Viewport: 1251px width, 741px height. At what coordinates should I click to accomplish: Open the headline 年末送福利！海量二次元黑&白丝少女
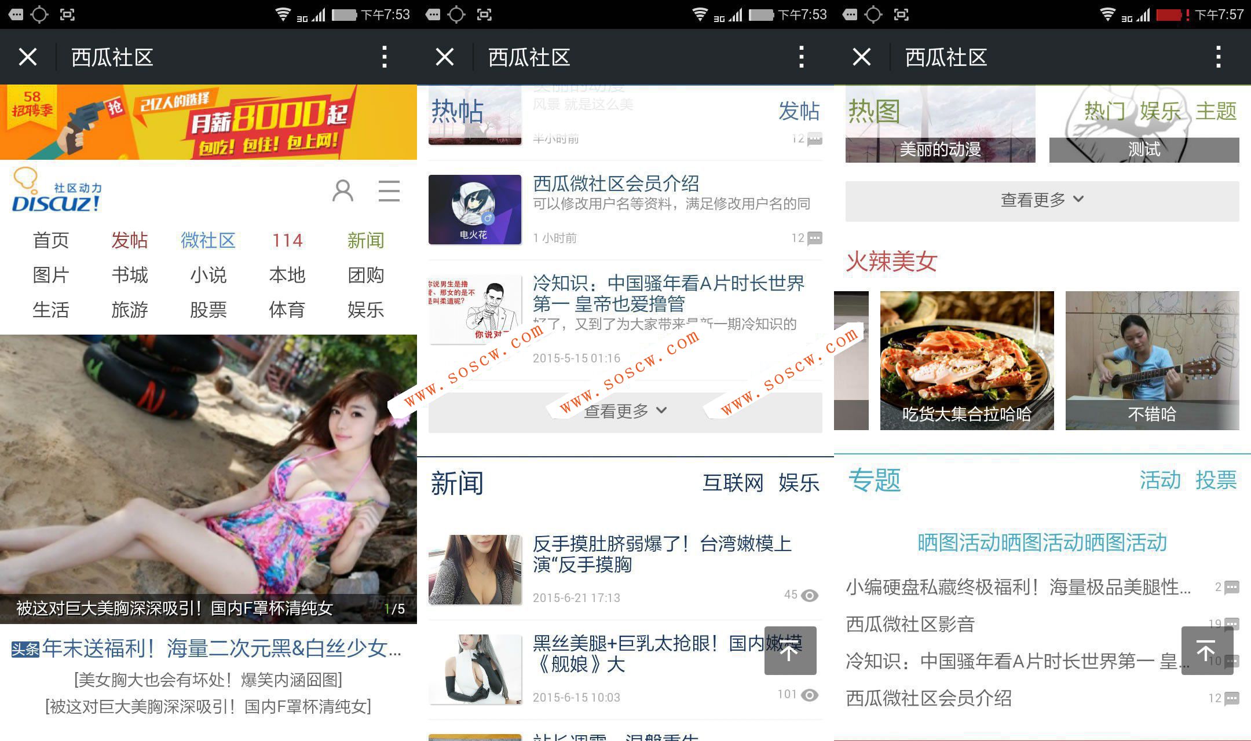click(x=221, y=648)
